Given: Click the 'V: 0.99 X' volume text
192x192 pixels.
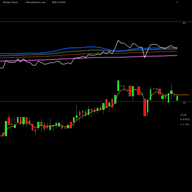Looking at the screenshot, I should pos(185,119).
